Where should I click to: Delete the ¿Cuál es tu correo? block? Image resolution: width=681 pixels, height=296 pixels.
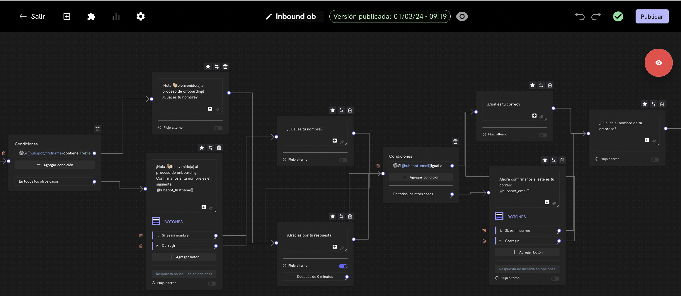click(x=550, y=85)
